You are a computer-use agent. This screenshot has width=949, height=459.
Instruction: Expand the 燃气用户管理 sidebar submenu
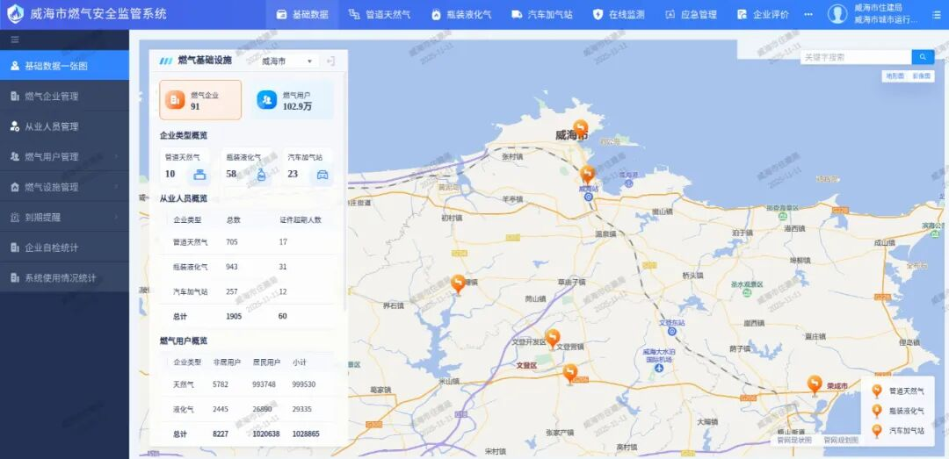tap(64, 157)
